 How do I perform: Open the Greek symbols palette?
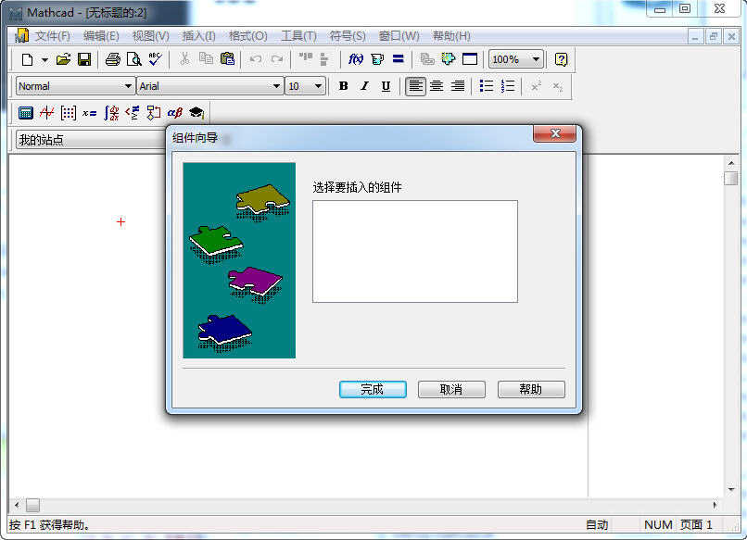tap(175, 112)
